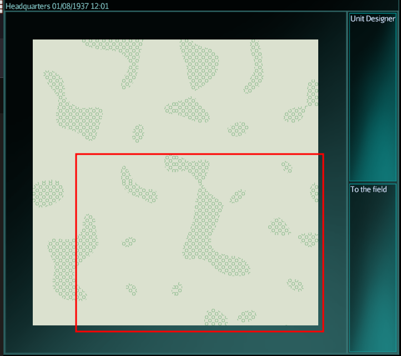Click the Headquarters date title text
Image resolution: width=401 pixels, height=356 pixels.
57,6
